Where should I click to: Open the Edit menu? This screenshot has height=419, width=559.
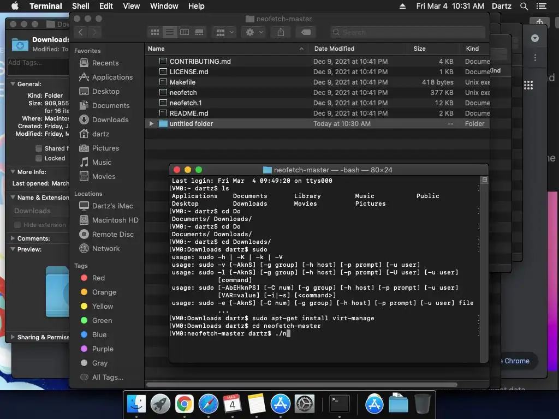tap(106, 6)
